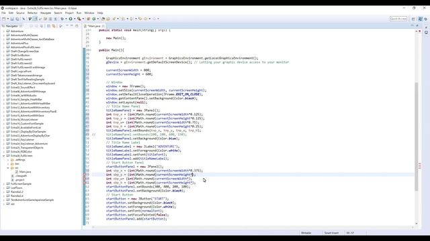The height and width of the screenshot is (241, 430).
Task: Click the Save icon in the toolbar
Action: pos(12,19)
